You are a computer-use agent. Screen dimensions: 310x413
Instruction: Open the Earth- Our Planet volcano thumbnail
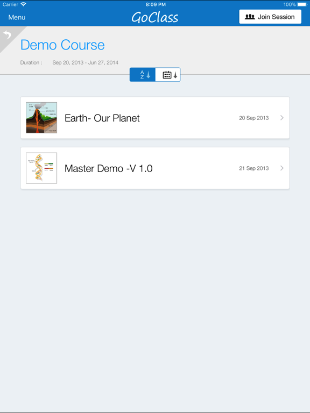click(41, 118)
